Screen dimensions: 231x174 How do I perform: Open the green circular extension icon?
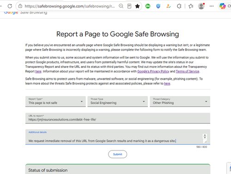click(x=148, y=6)
